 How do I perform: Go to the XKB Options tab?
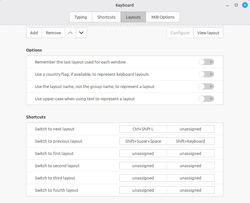pyautogui.click(x=163, y=17)
